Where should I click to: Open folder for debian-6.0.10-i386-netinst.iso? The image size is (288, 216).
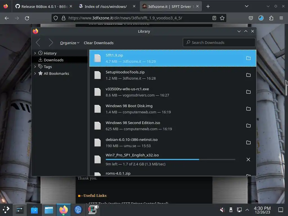point(248,143)
